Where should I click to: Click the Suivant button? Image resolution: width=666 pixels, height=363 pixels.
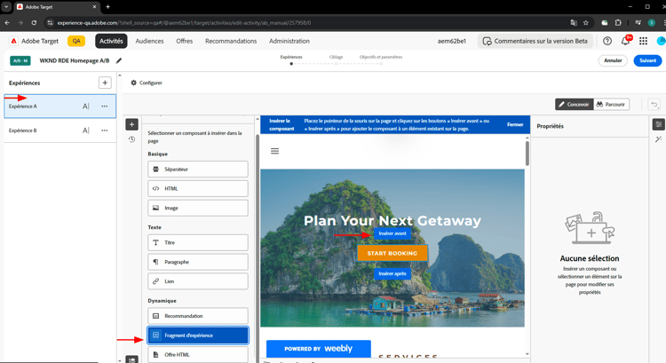[x=647, y=60]
